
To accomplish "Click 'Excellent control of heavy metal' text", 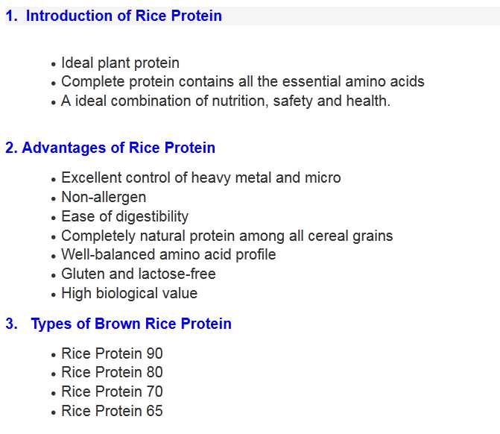I will pos(200,177).
